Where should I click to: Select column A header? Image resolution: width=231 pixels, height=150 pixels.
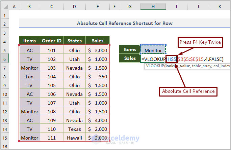coord(14,7)
